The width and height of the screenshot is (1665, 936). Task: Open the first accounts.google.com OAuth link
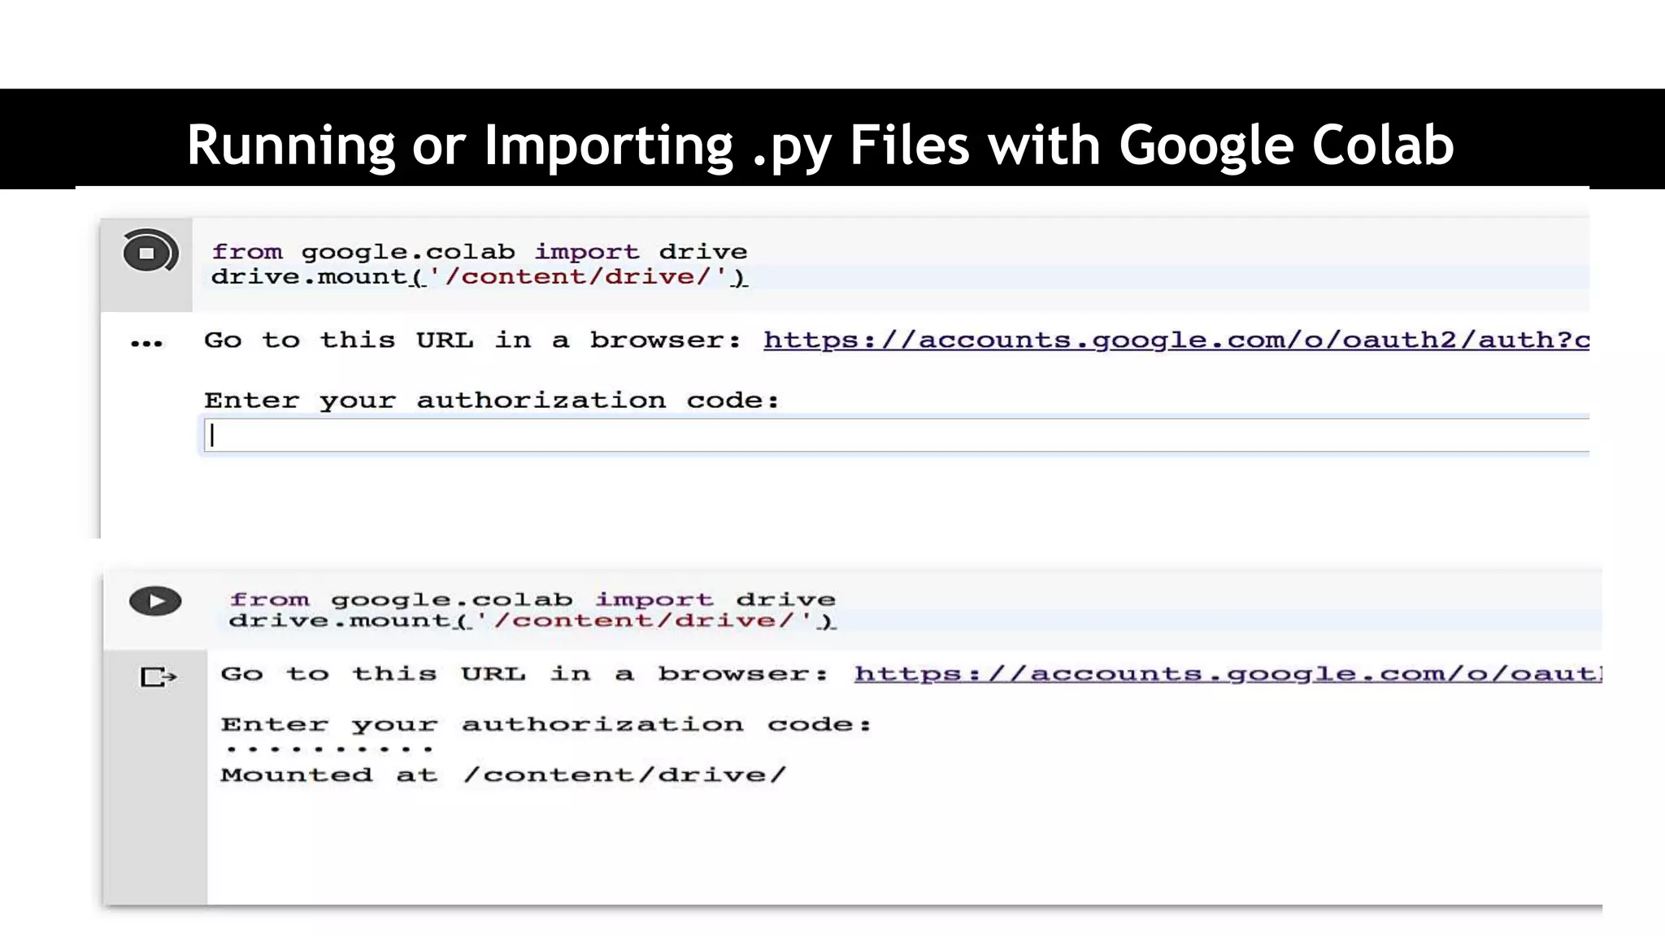[x=1176, y=340]
